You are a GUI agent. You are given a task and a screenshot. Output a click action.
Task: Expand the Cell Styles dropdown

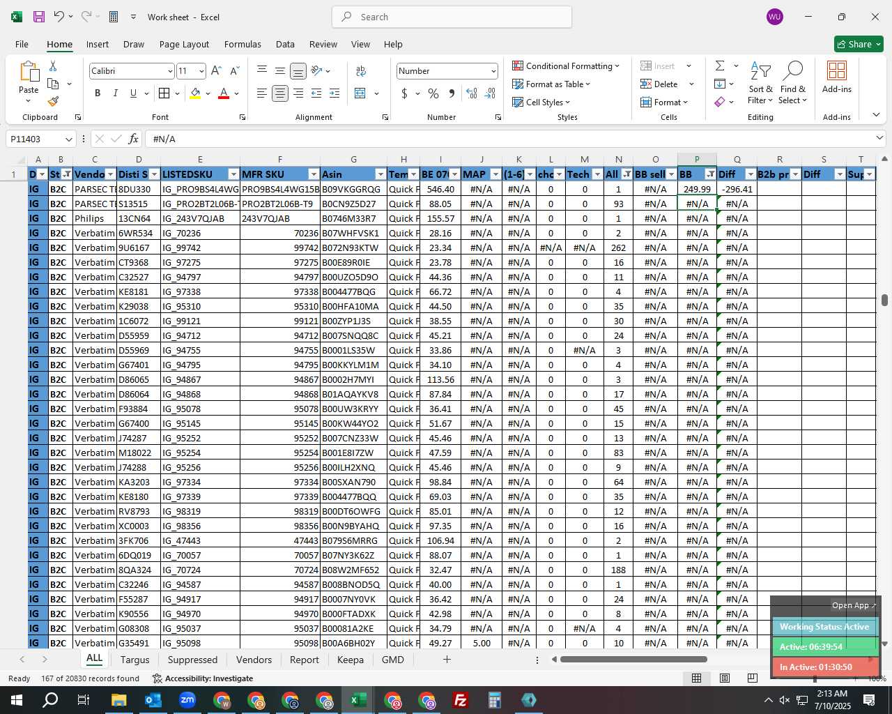(541, 102)
